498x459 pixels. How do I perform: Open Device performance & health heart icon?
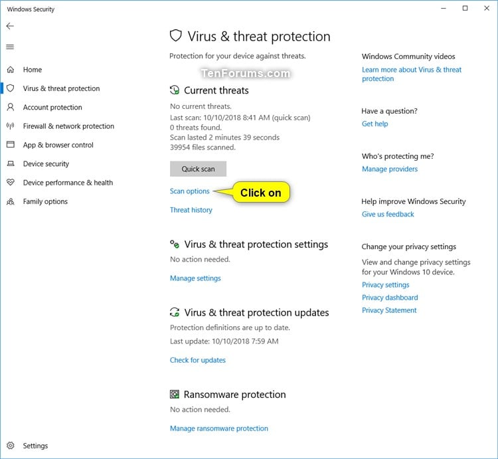[x=11, y=182]
